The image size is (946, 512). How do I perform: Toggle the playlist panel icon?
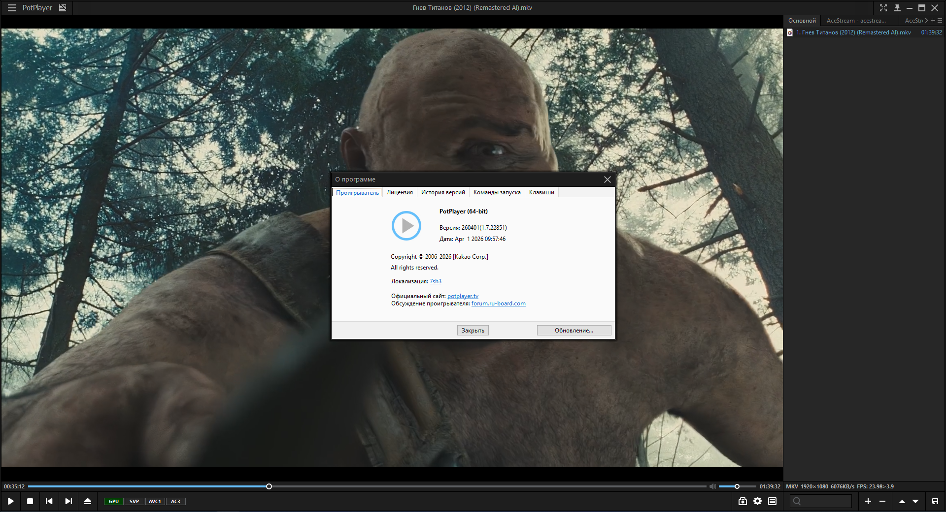tap(773, 501)
